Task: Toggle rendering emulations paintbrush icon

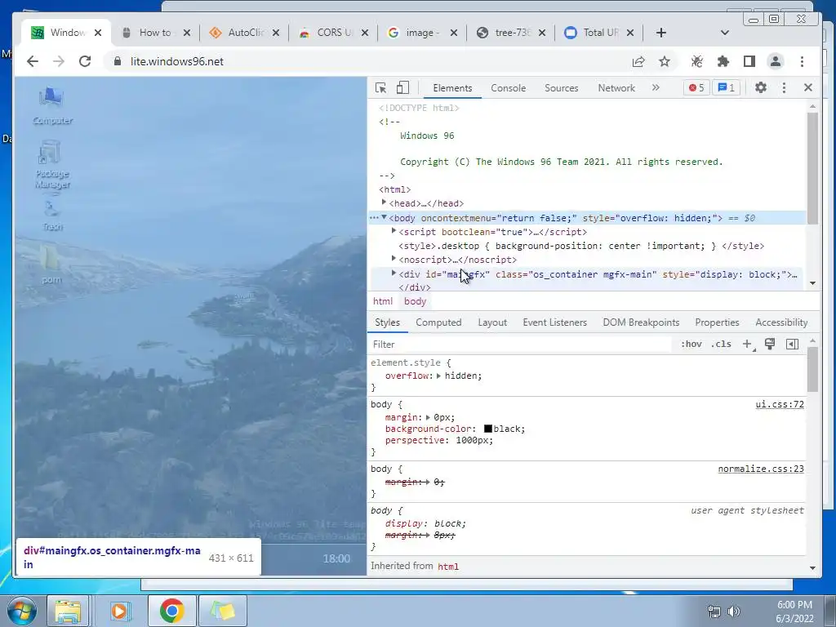Action: 769,344
